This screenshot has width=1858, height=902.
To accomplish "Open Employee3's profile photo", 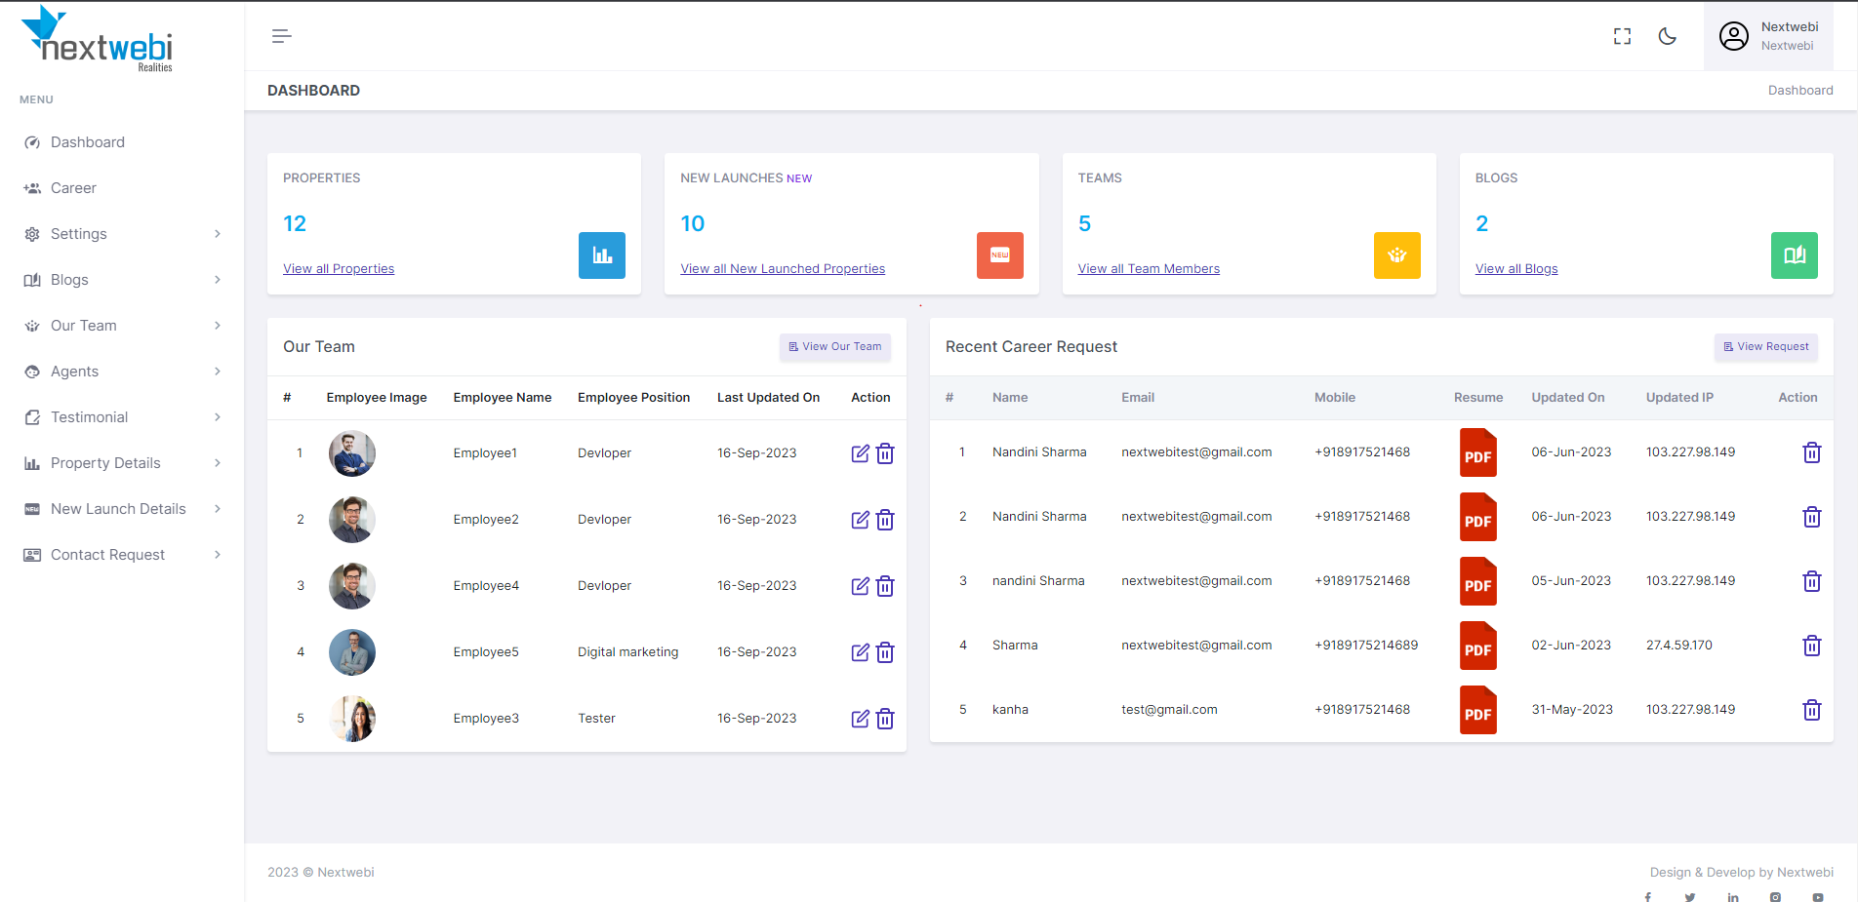I will [x=352, y=719].
